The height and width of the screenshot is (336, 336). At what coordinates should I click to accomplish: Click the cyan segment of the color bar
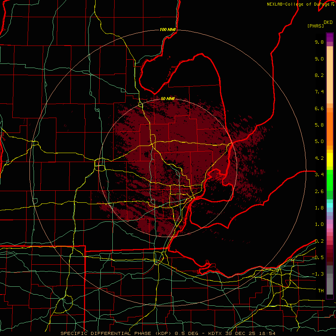[x=330, y=205]
